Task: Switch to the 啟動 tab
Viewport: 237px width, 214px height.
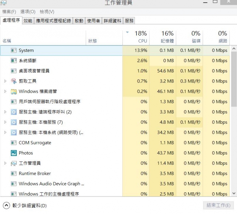Action: [79, 21]
